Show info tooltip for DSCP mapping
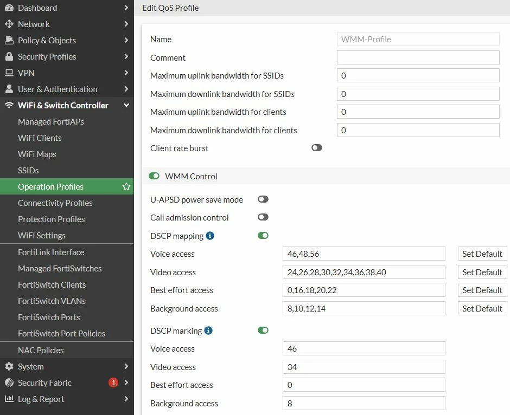The width and height of the screenshot is (510, 415). pyautogui.click(x=210, y=236)
